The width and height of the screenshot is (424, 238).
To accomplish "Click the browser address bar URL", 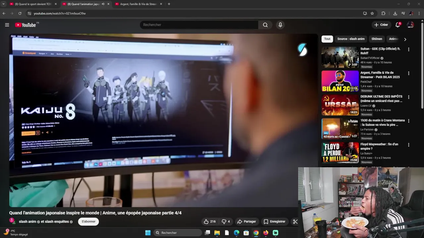I will 60,13.
